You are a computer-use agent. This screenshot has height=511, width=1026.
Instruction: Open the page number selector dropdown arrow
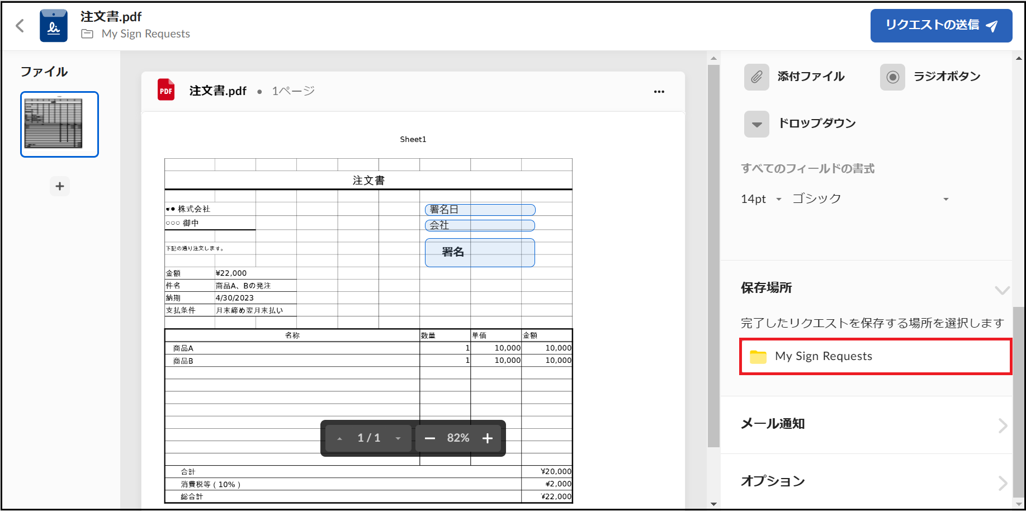pyautogui.click(x=398, y=438)
